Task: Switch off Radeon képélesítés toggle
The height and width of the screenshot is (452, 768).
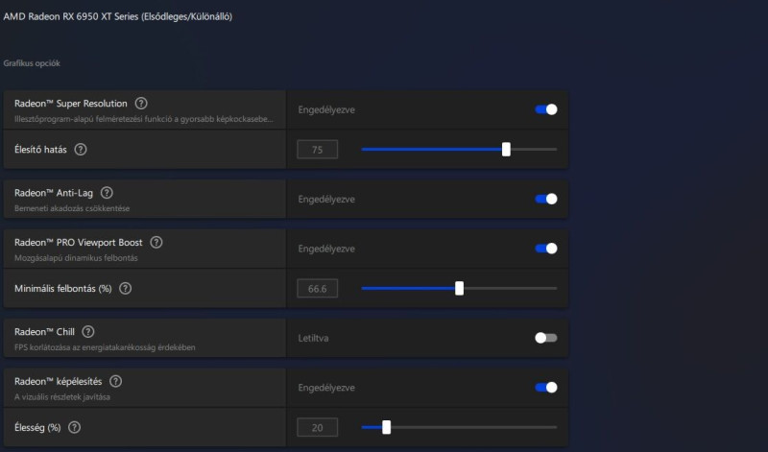Action: 546,388
